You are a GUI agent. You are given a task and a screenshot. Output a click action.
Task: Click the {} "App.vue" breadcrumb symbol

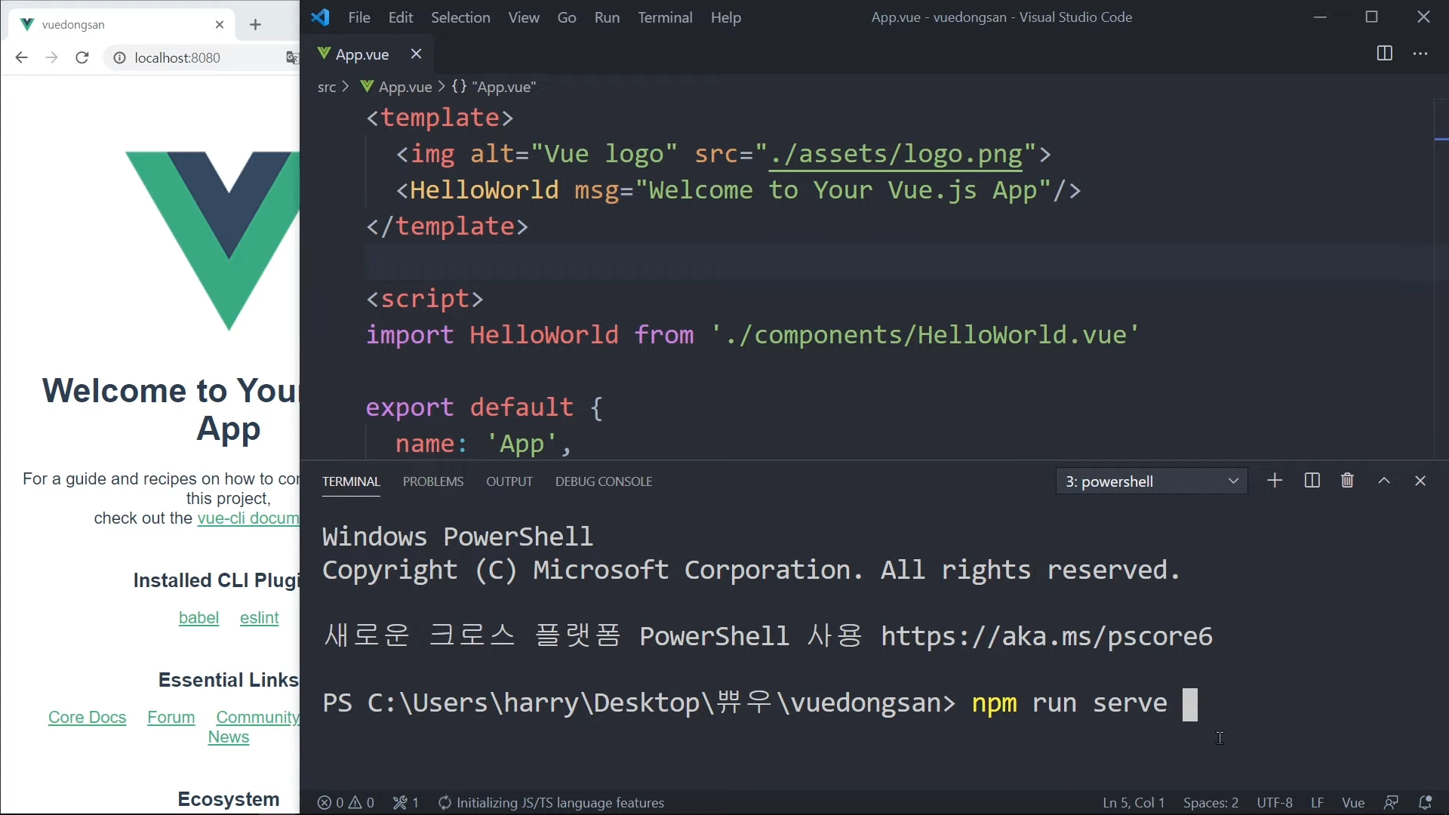pos(494,87)
